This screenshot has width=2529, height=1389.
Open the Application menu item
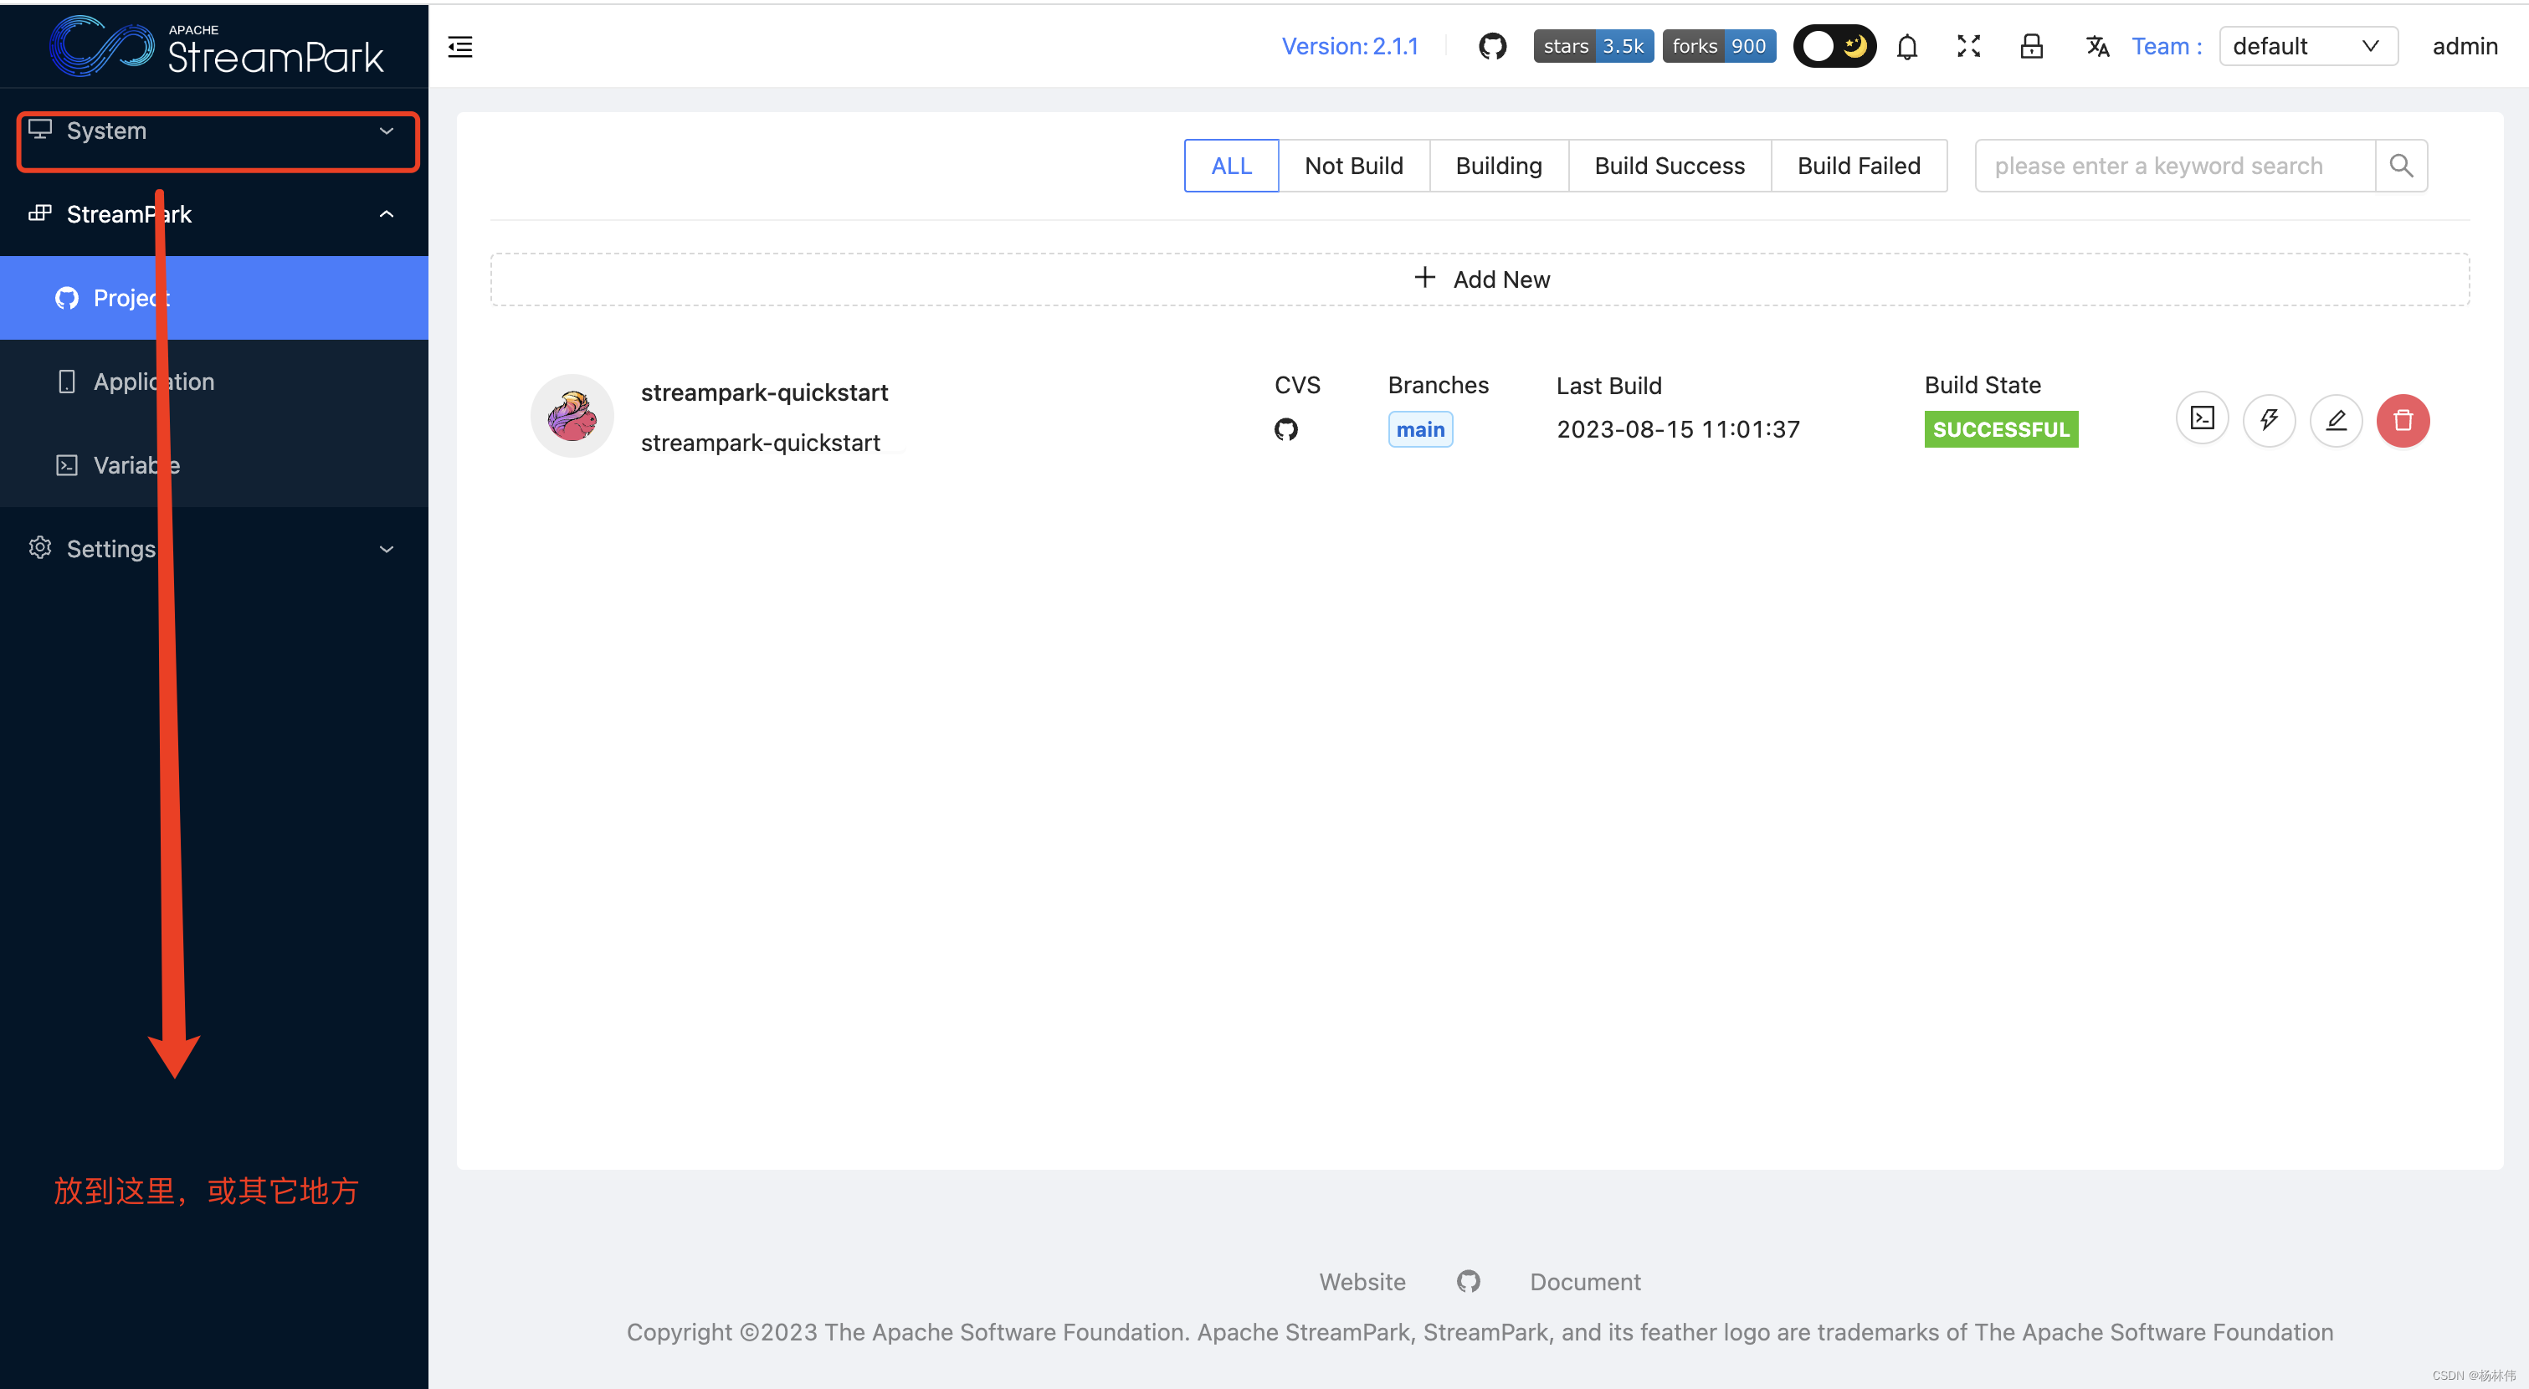tap(153, 382)
